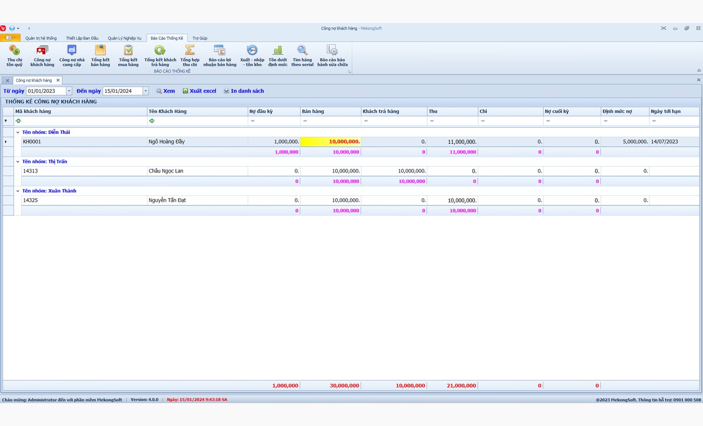Open the Từ ngày date dropdown

(x=69, y=91)
